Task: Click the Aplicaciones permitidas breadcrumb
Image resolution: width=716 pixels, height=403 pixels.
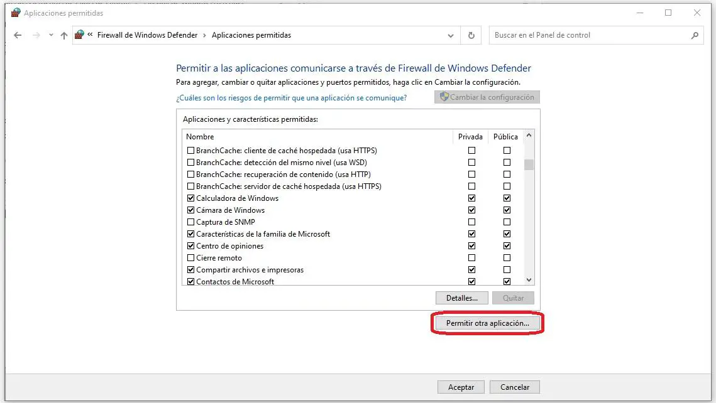Action: coord(251,35)
